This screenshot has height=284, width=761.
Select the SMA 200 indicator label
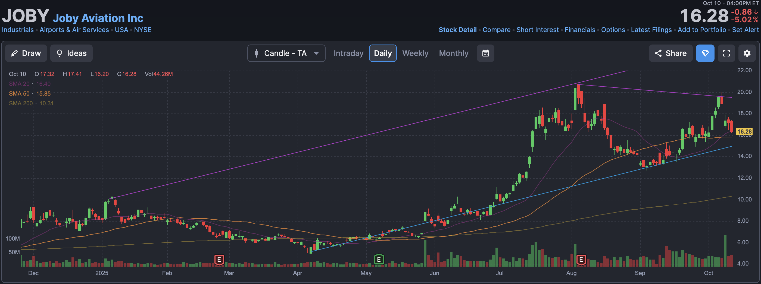[x=21, y=103]
